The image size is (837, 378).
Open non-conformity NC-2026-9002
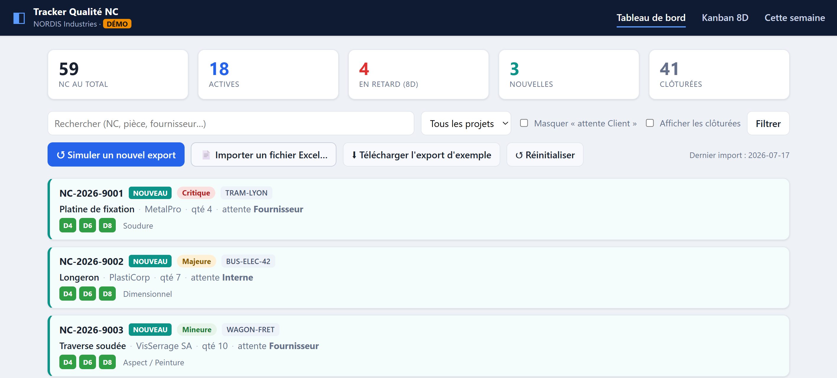[418, 278]
